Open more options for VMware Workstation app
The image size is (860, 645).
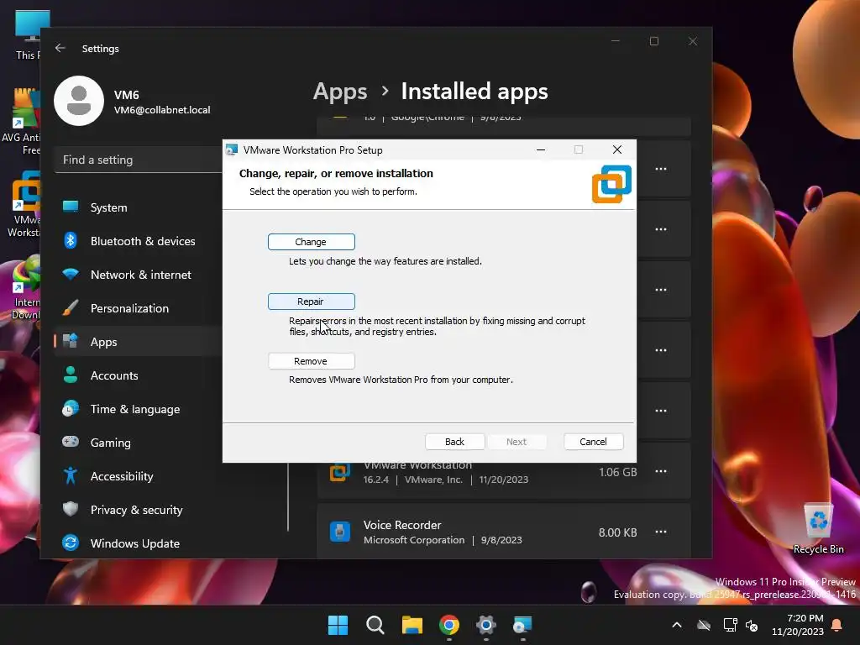point(661,472)
